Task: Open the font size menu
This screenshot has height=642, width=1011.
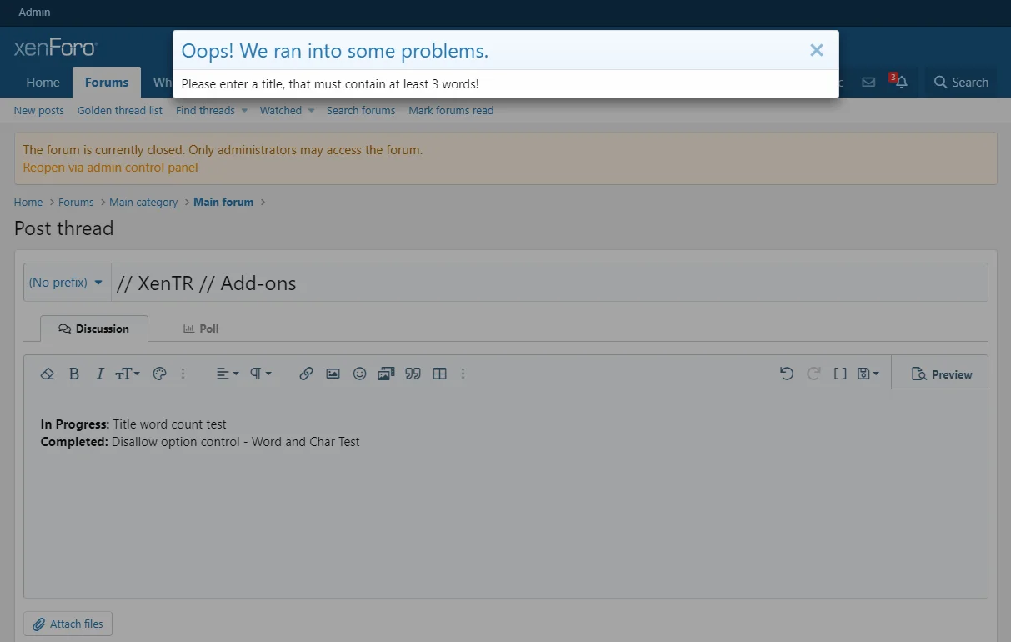Action: point(127,374)
